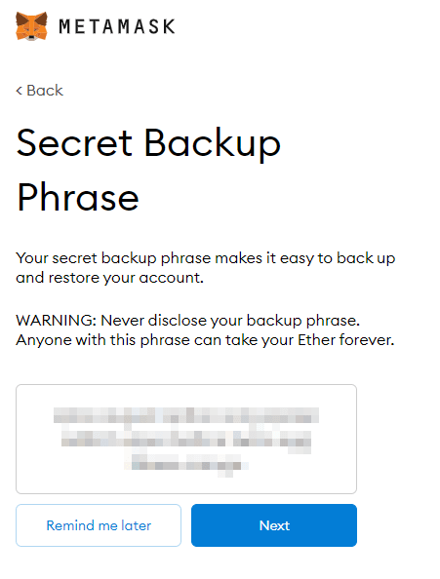The image size is (440, 579).
Task: Click the 'and restore your account.' line
Action: 109,277
